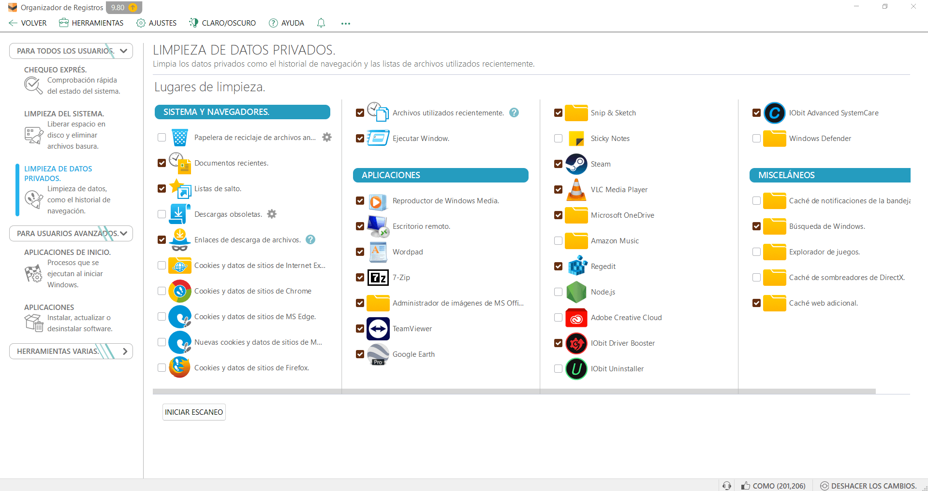This screenshot has width=928, height=491.
Task: Check the Sticky Notes checkbox
Action: click(558, 139)
